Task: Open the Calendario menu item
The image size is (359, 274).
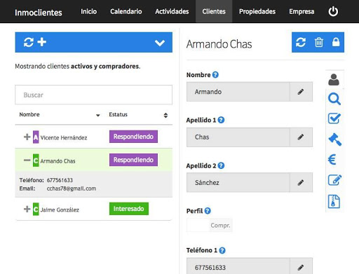Action: pos(126,11)
